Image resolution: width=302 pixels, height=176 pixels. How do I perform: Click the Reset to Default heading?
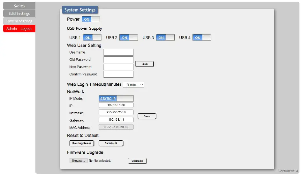pyautogui.click(x=83, y=135)
